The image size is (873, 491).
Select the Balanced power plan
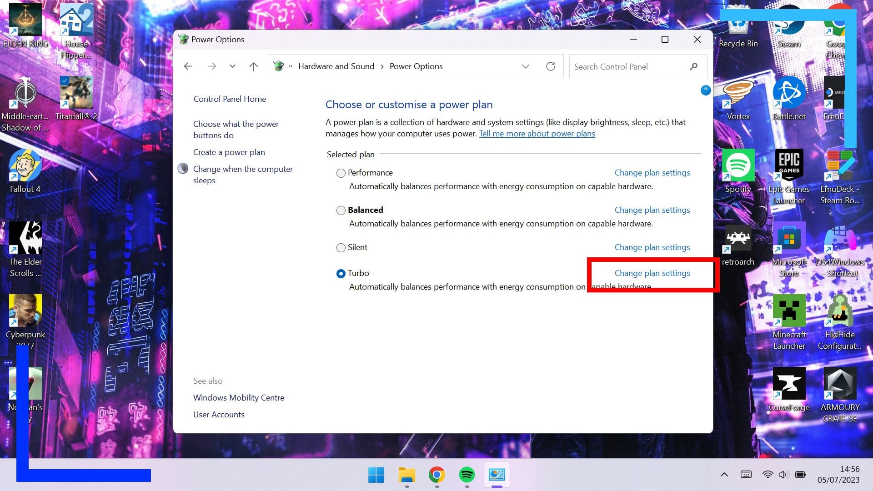(341, 210)
